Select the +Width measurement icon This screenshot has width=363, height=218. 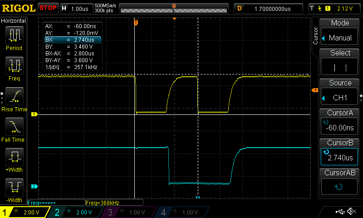pos(15,157)
